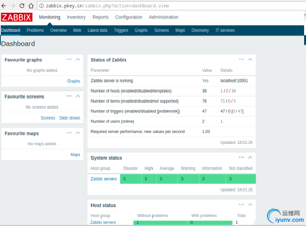
Task: Switch to the Overview tab
Action: tap(58, 30)
